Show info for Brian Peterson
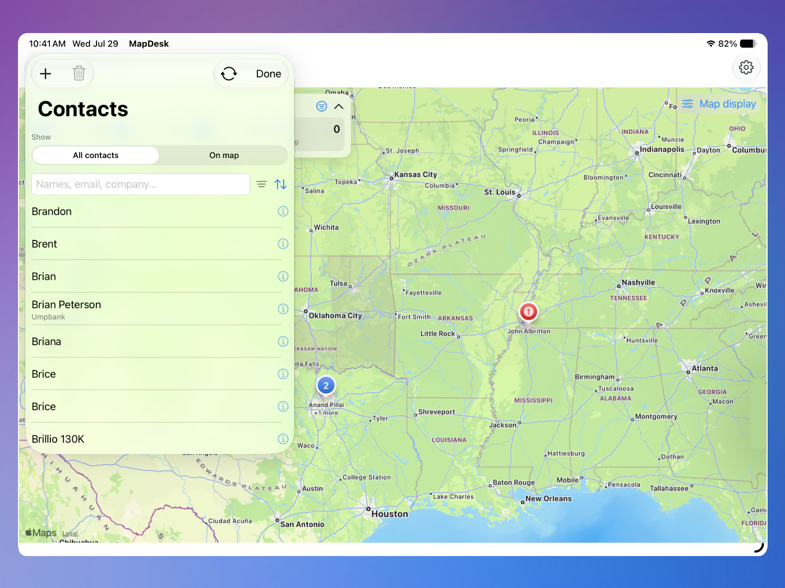 point(283,309)
